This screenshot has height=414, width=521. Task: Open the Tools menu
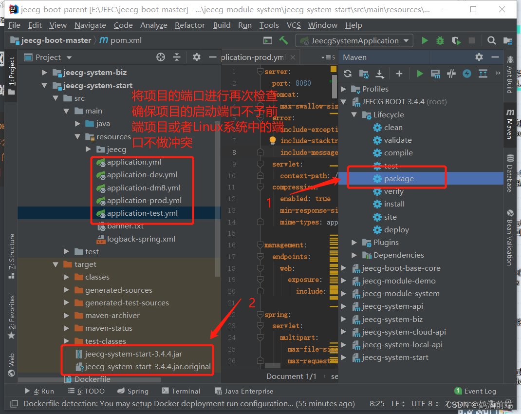(x=269, y=25)
